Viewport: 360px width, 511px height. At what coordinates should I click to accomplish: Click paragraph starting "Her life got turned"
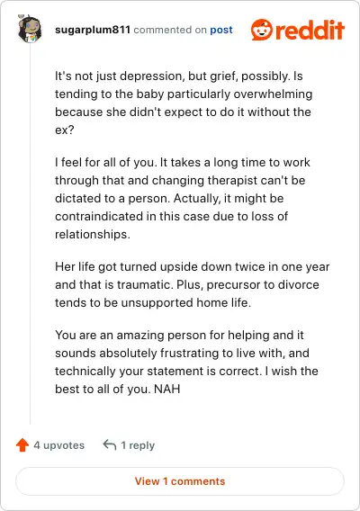point(193,284)
